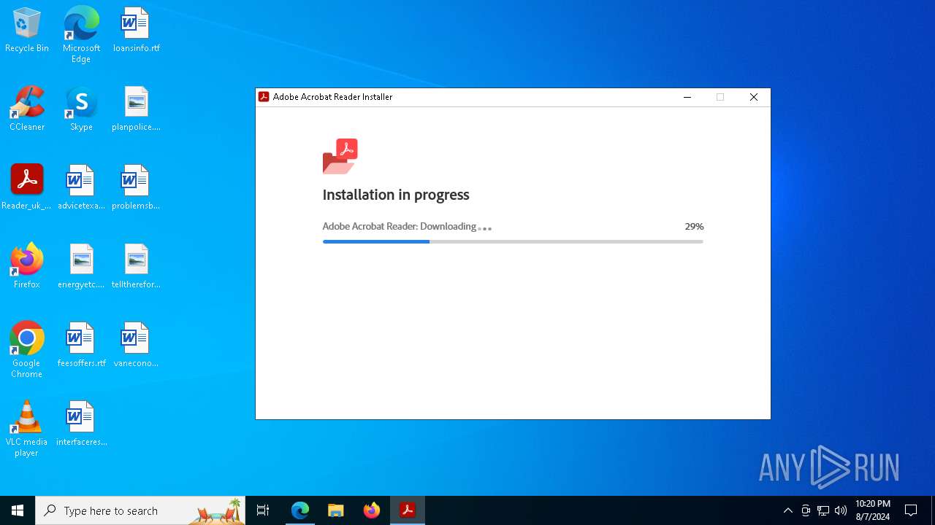Click the taskbar search box
The width and height of the screenshot is (935, 525).
click(x=140, y=510)
